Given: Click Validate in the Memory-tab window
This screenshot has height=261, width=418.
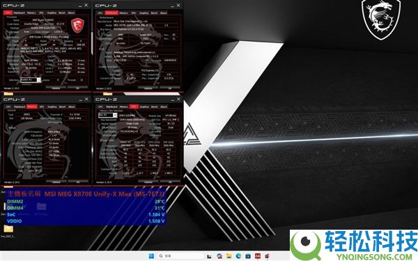Looking at the screenshot, I should [56, 182].
